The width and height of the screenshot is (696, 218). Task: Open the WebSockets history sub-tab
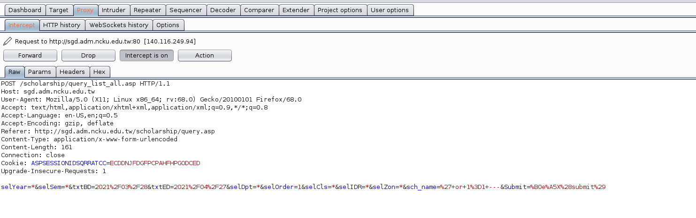tap(119, 25)
